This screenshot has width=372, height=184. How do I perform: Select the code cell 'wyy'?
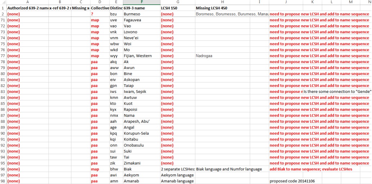pyautogui.click(x=116, y=56)
